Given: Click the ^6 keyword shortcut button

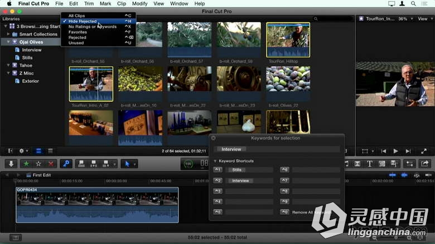Looking at the screenshot, I should point(284,170).
